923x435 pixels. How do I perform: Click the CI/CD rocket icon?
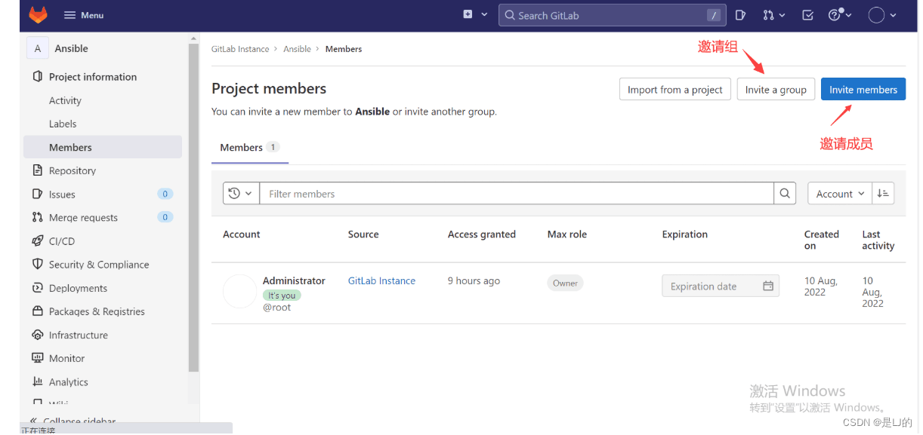[x=38, y=240]
